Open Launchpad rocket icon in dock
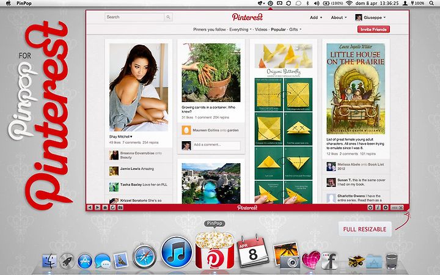The image size is (440, 275). click(67, 261)
